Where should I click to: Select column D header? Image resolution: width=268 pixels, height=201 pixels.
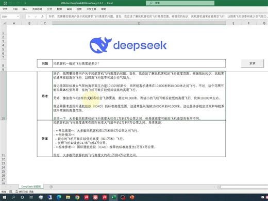139,23
